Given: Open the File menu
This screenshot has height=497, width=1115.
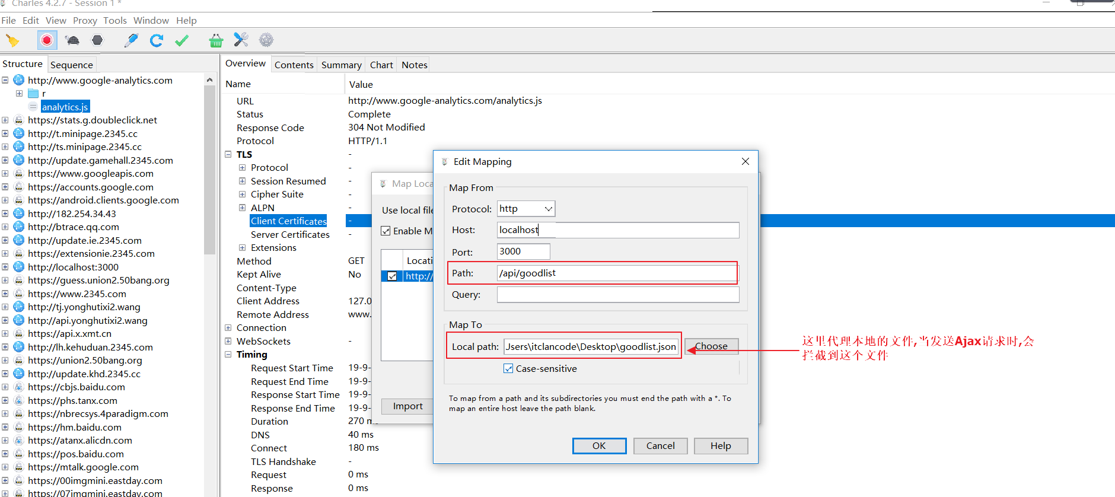Looking at the screenshot, I should (x=9, y=20).
